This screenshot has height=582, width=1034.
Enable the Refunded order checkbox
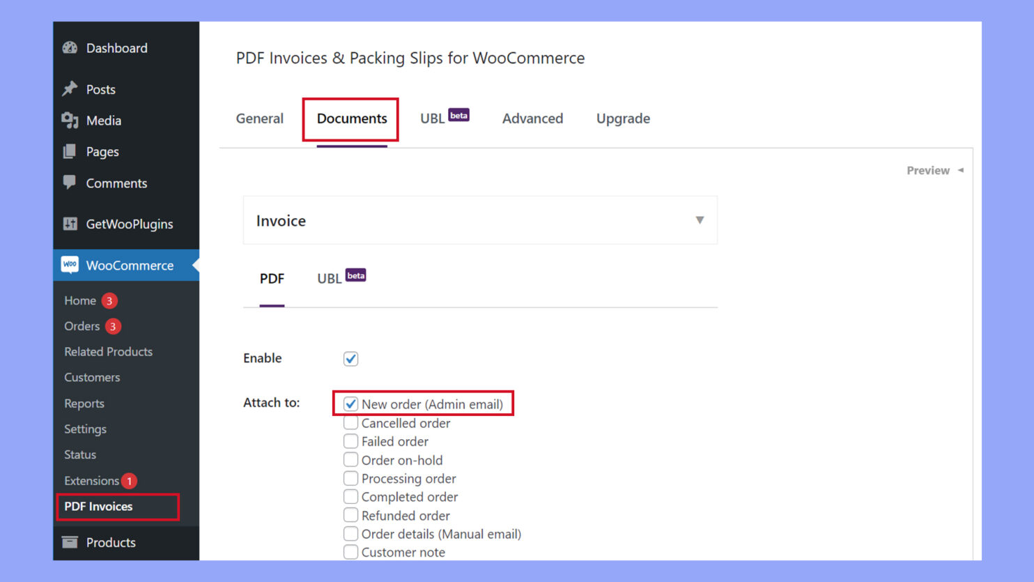[350, 515]
